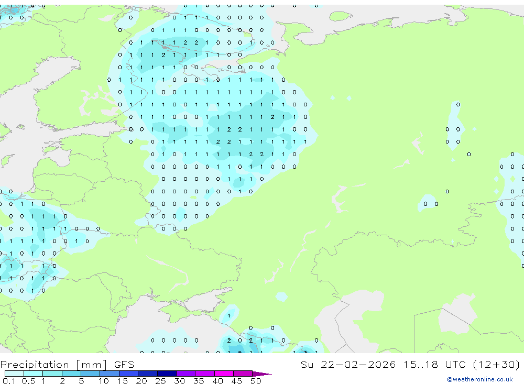
Task: Pick the 35–40 mm purple-magenta swatch
Action: tap(205, 374)
